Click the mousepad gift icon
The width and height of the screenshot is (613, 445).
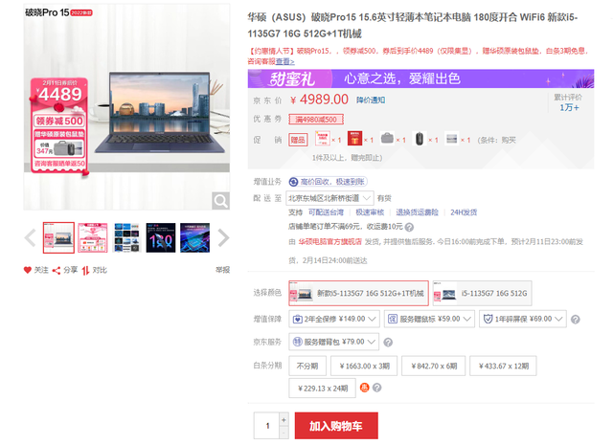pyautogui.click(x=451, y=139)
